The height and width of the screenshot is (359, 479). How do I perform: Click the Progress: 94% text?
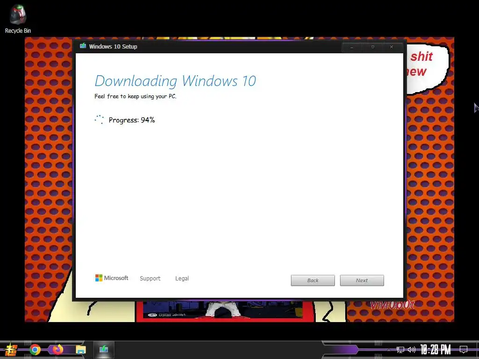click(x=131, y=120)
